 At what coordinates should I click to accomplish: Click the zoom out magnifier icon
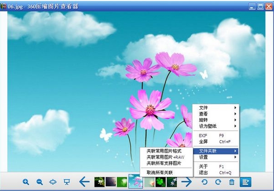tap(40, 182)
